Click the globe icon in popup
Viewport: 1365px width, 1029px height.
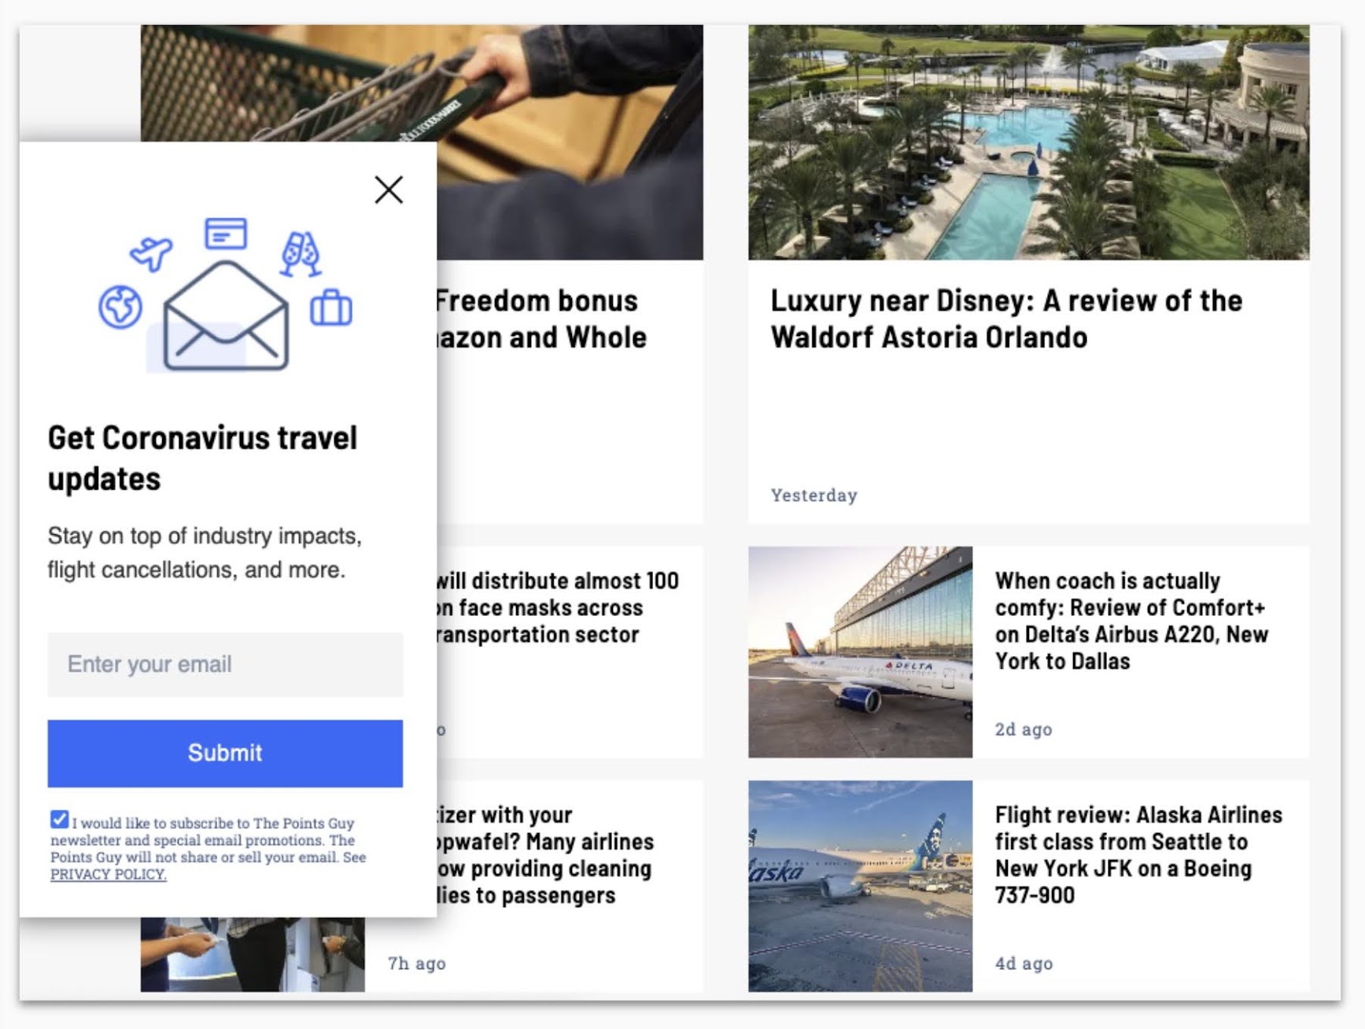[x=120, y=307]
